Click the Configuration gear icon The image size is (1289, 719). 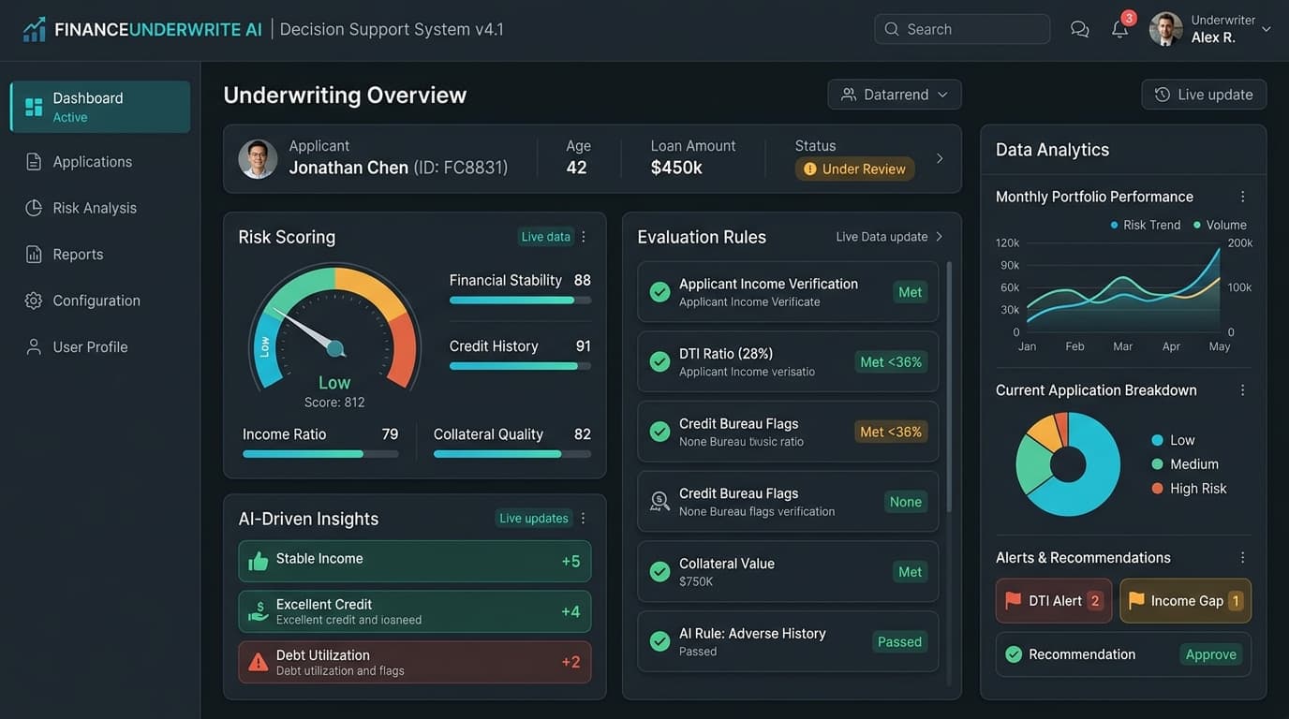tap(34, 301)
